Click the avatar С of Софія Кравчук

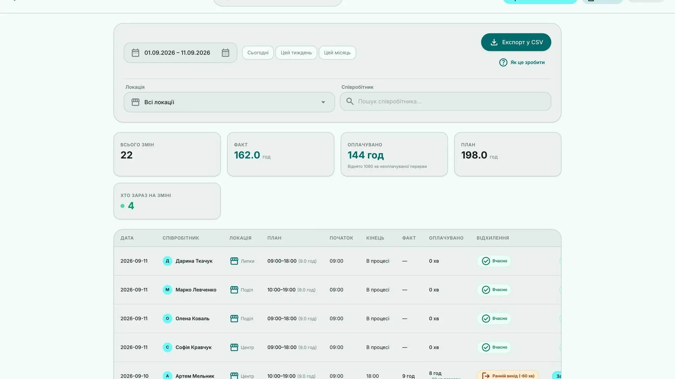click(167, 347)
